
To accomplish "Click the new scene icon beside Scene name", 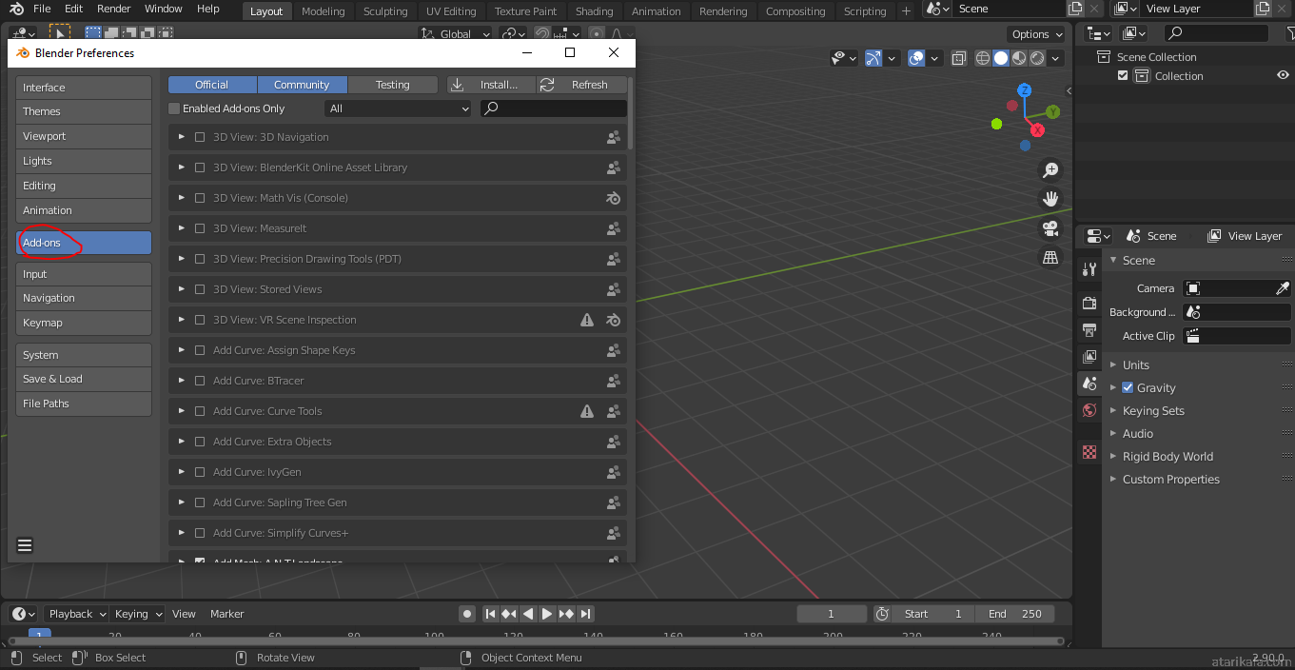I will (x=1075, y=9).
